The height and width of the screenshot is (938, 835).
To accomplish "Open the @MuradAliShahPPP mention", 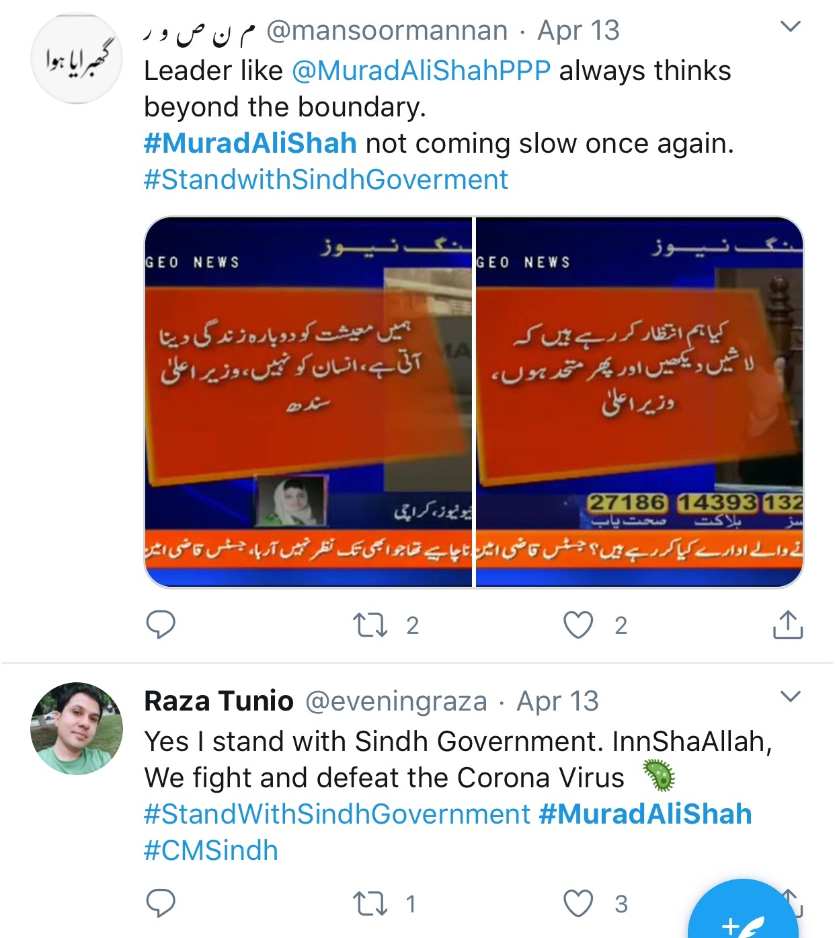I will tap(422, 71).
